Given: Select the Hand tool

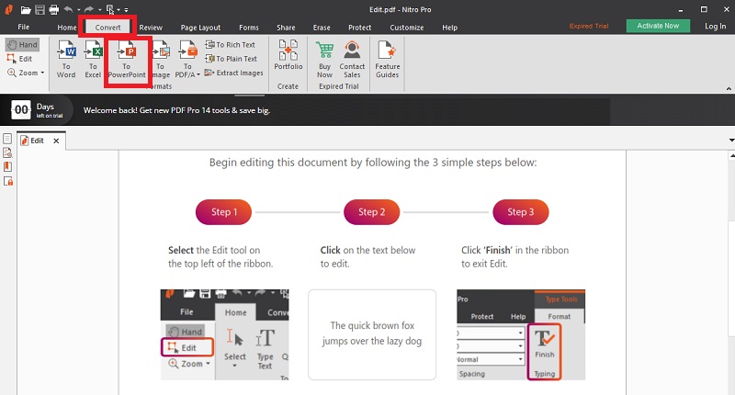Looking at the screenshot, I should [x=22, y=44].
